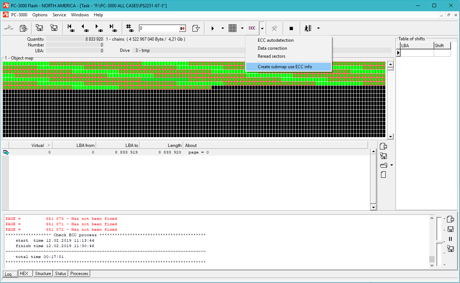
Task: Sort by the Virtual column header
Action: [30, 145]
